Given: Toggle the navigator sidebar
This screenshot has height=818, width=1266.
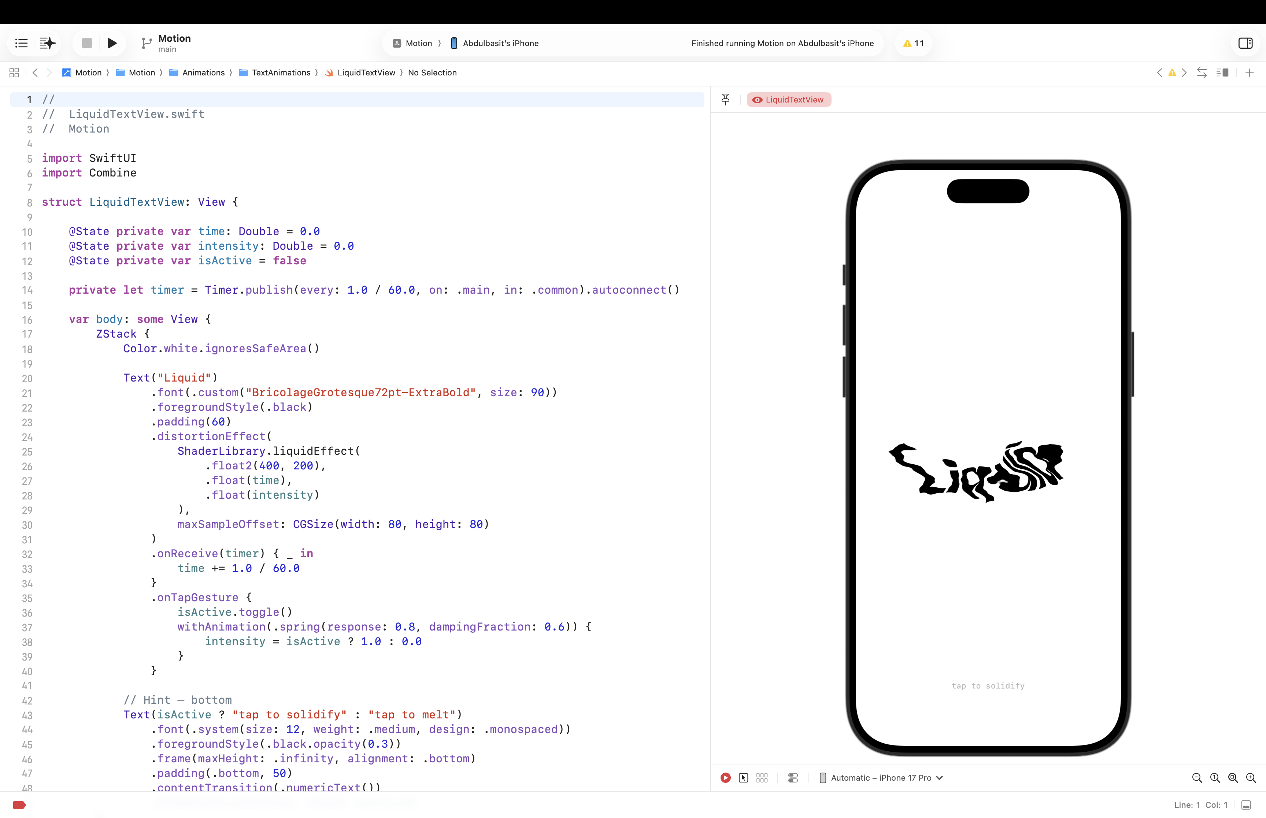Looking at the screenshot, I should (x=21, y=43).
